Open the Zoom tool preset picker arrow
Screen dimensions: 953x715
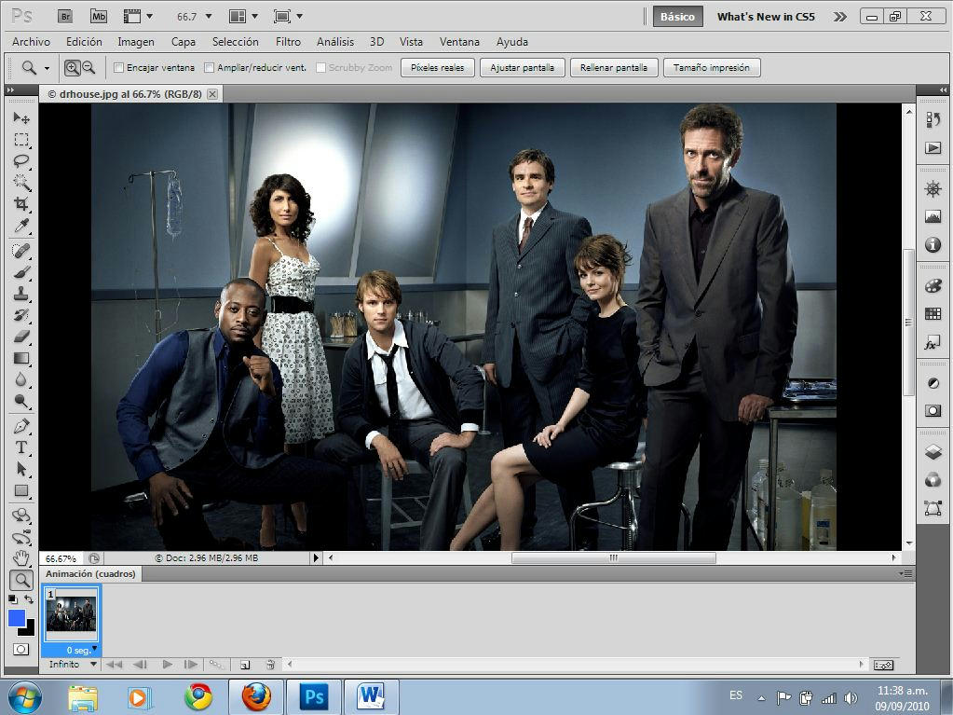[x=47, y=68]
